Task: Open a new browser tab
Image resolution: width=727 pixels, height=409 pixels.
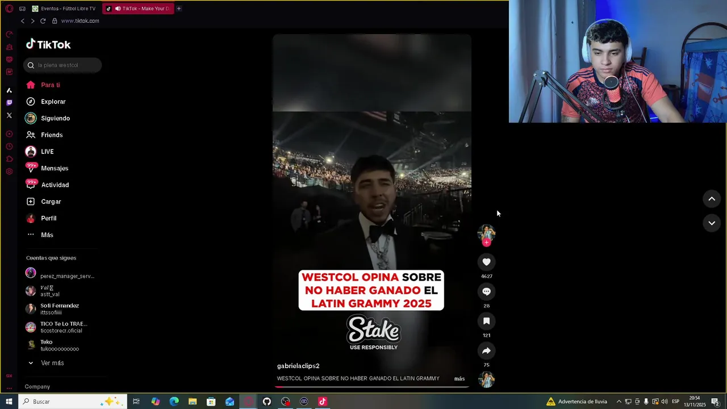Action: coord(178,9)
